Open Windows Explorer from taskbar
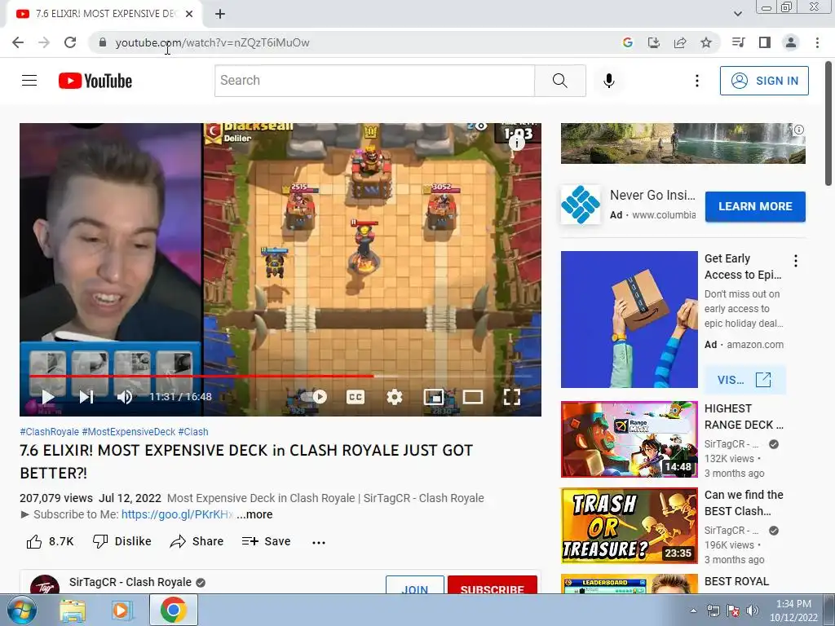835x626 pixels. (73, 610)
